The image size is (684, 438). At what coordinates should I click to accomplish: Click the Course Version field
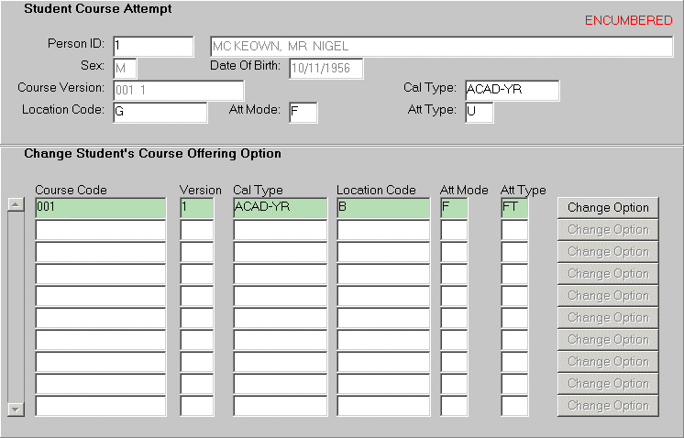178,90
